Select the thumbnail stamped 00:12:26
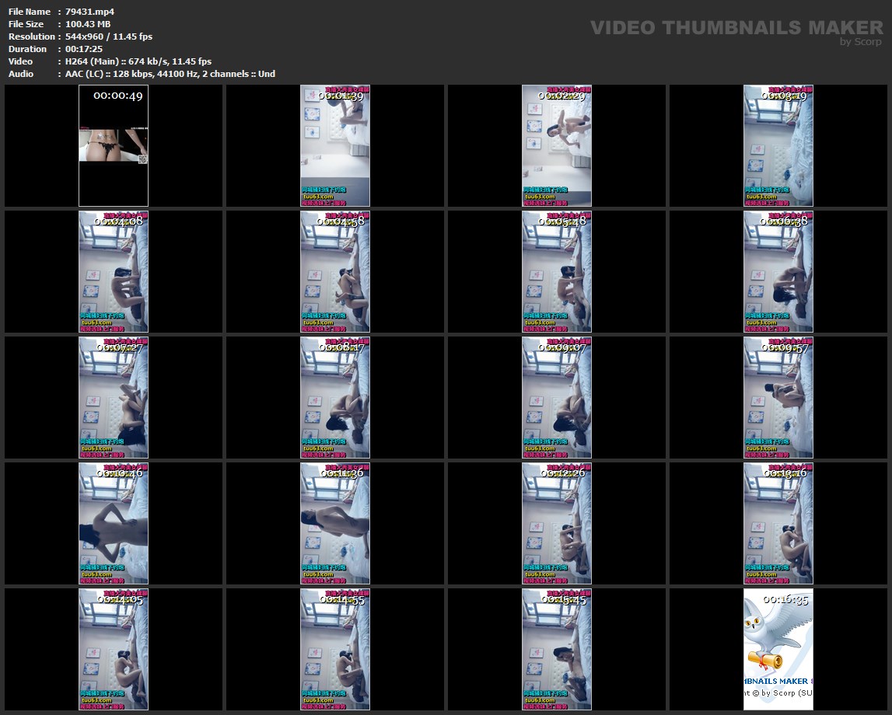 (557, 524)
